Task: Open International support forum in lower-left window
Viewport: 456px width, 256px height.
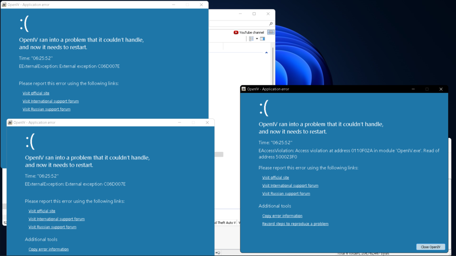Action: click(57, 219)
